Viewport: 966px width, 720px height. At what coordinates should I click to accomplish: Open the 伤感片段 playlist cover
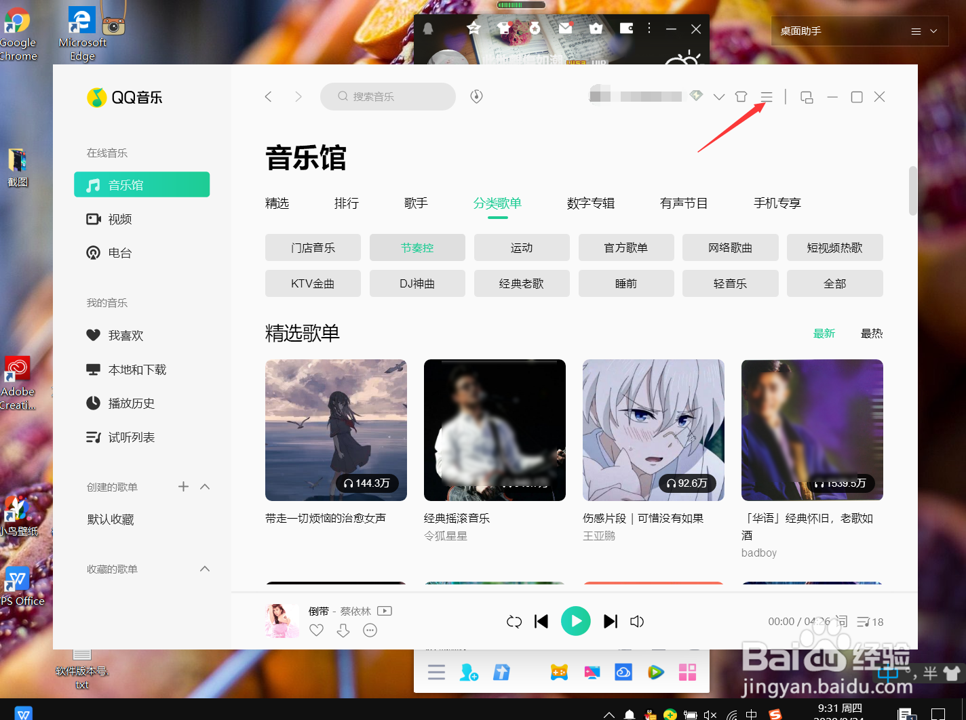coord(653,430)
